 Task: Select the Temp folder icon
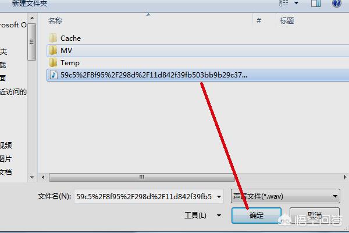pos(53,63)
